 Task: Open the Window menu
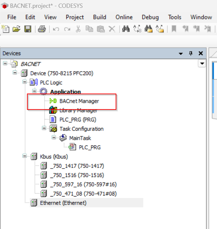tap(201, 17)
